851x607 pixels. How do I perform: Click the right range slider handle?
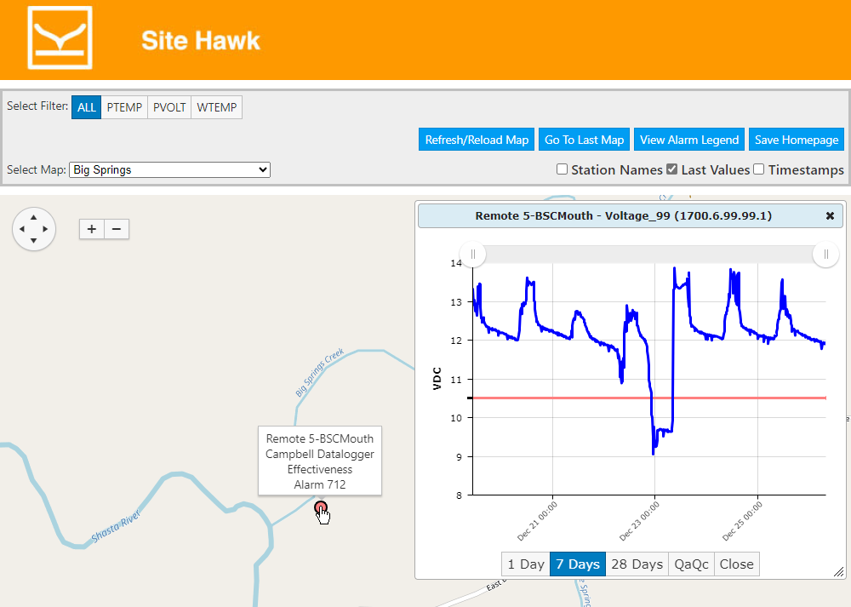click(x=826, y=254)
